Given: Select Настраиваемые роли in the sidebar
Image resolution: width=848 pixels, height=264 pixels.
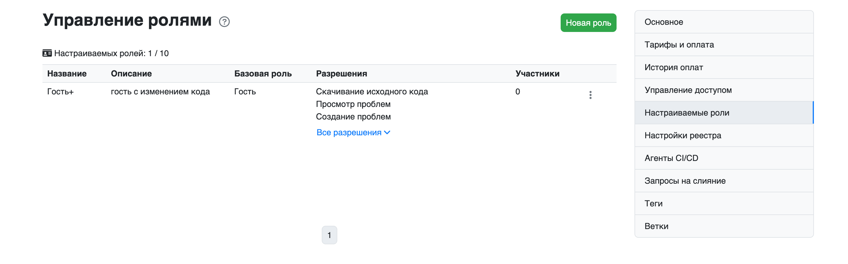Looking at the screenshot, I should pos(724,113).
